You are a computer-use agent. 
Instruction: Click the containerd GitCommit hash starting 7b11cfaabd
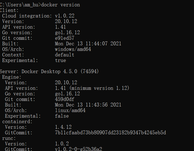tap(110, 133)
